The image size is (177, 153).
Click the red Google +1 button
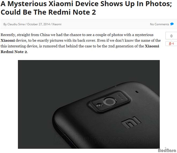click(x=171, y=44)
